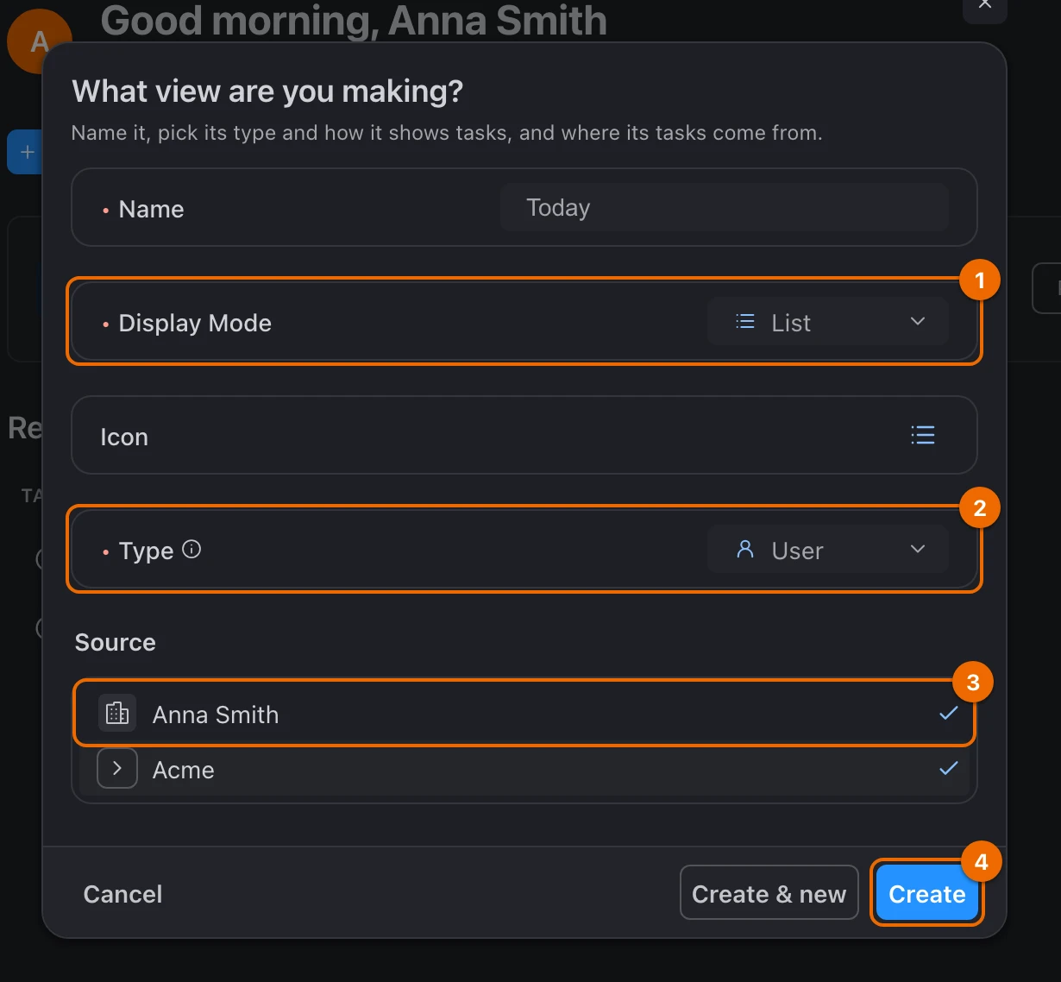Open the Icon picker list icon
The height and width of the screenshot is (982, 1061).
pos(922,435)
